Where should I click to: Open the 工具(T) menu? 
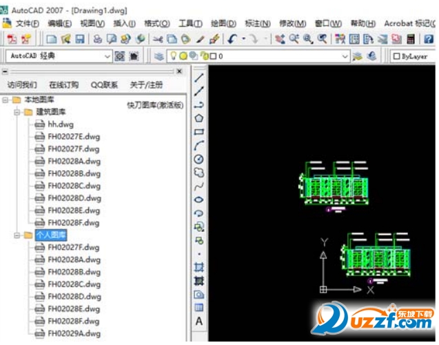point(190,23)
